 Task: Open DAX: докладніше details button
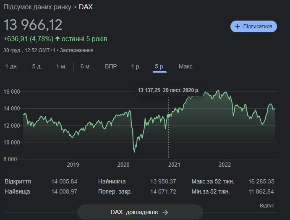tap(140, 212)
